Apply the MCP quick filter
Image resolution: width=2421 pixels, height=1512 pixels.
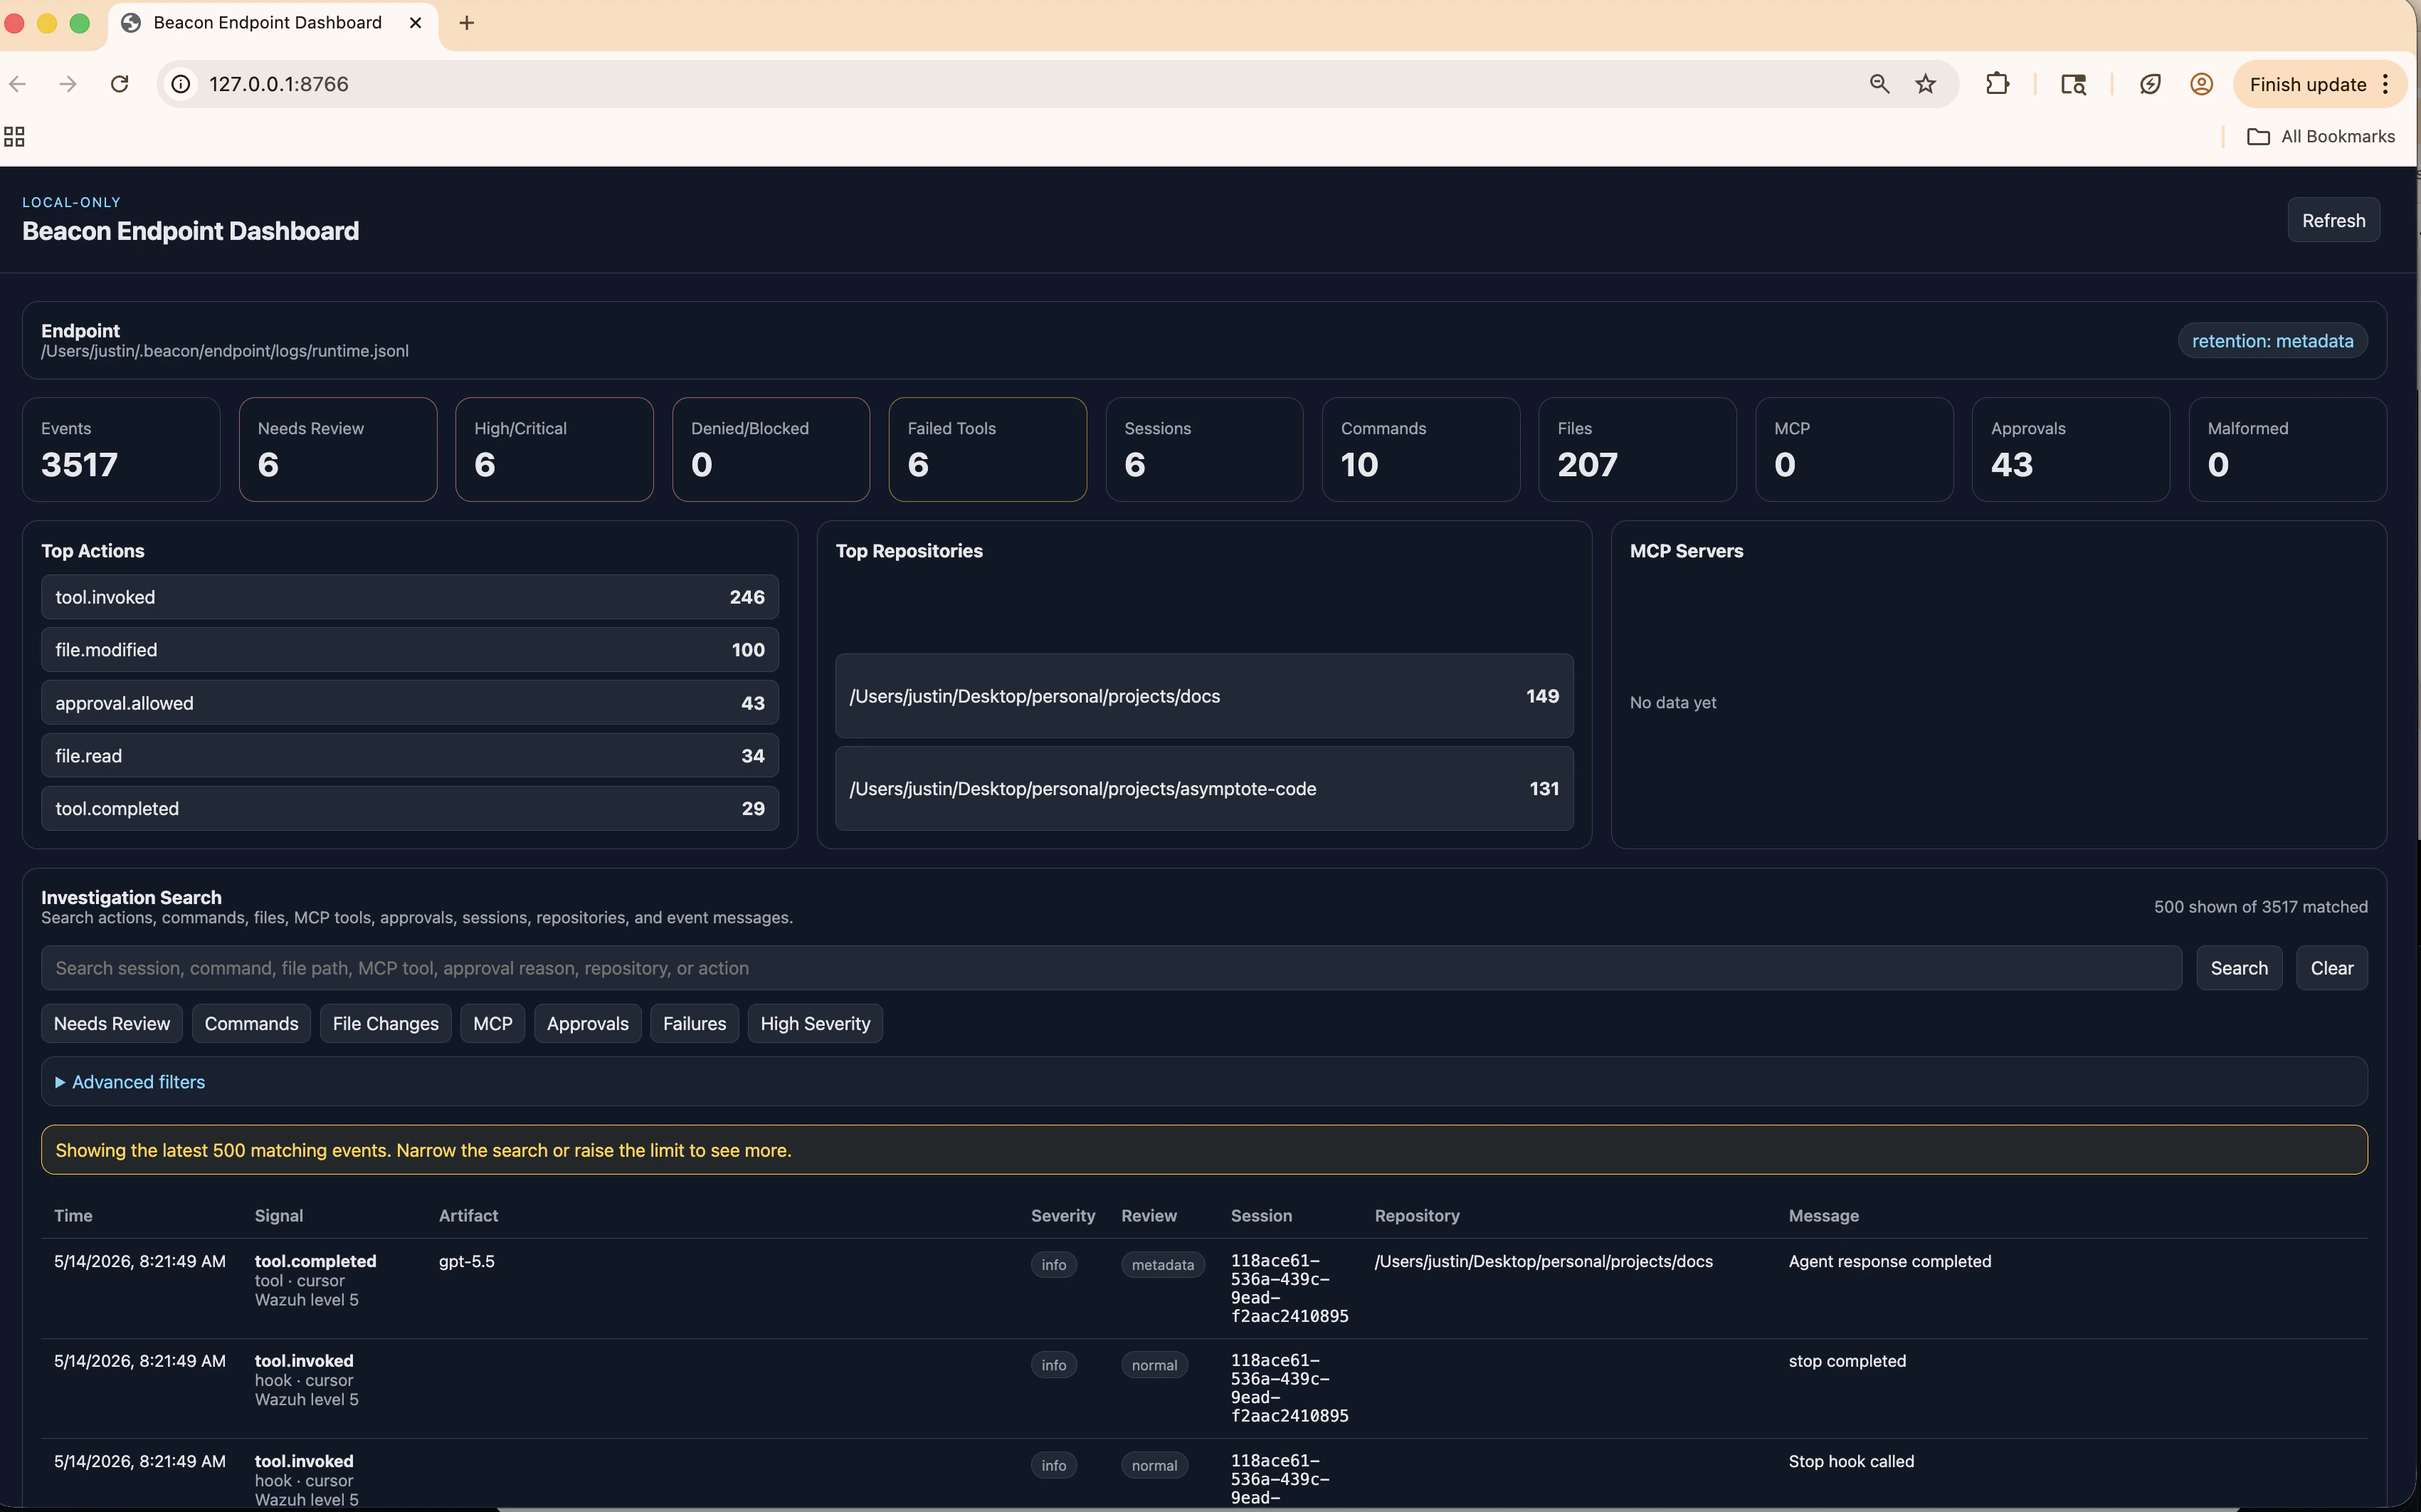pos(492,1024)
